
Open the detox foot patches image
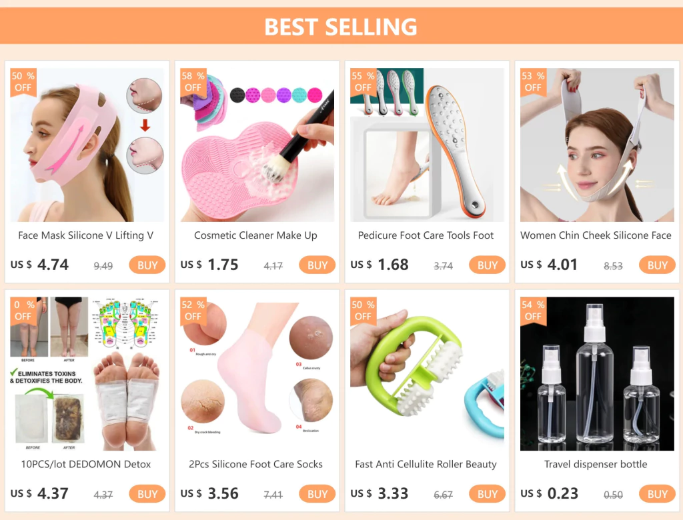pos(87,374)
